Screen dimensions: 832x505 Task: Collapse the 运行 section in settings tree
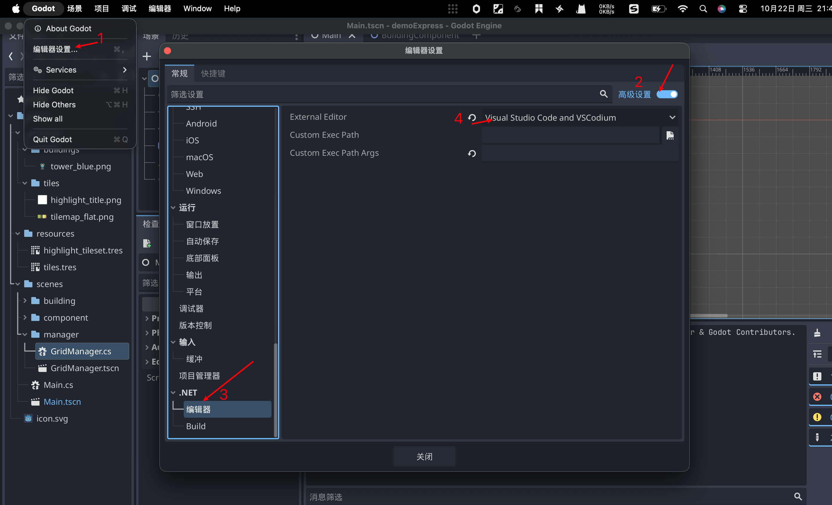pyautogui.click(x=173, y=207)
